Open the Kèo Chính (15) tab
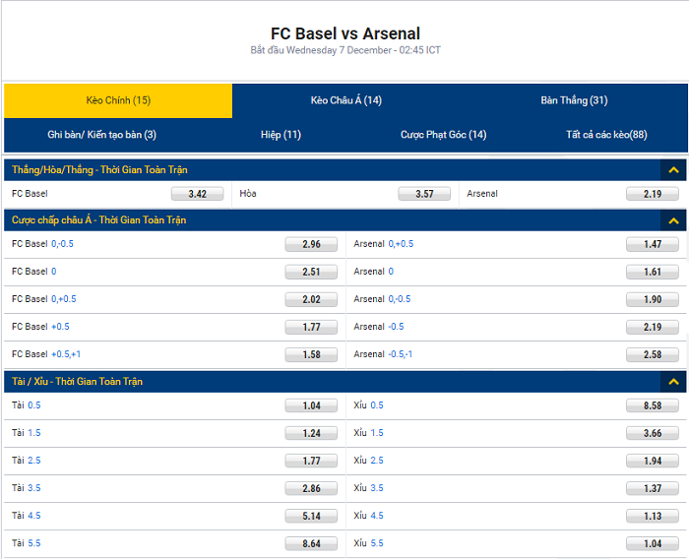 coord(118,100)
